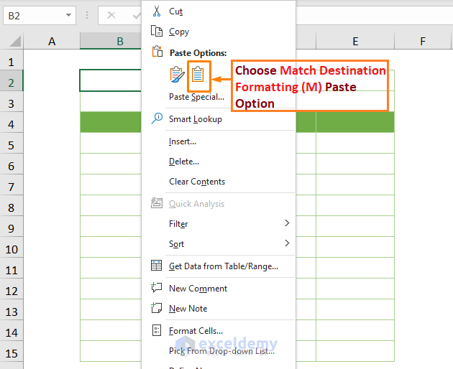Screen dimensions: 453x369
Task: Click the Select All corner triangle
Action: click(15, 41)
